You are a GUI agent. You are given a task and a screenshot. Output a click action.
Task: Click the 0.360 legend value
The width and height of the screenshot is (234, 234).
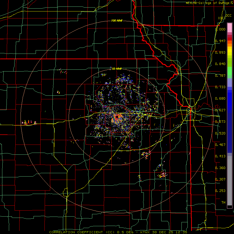point(220,168)
